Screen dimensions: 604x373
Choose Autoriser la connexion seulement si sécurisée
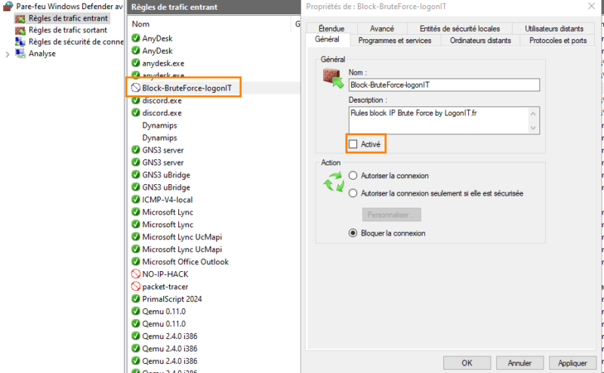tap(353, 193)
